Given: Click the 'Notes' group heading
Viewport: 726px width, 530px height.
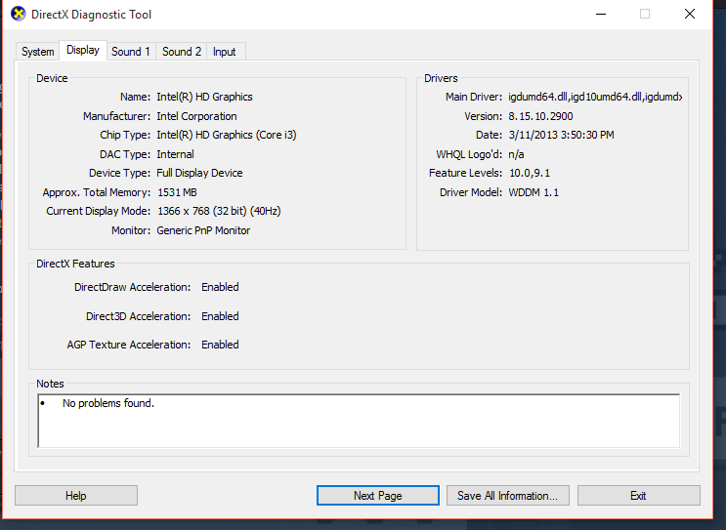Looking at the screenshot, I should [50, 384].
